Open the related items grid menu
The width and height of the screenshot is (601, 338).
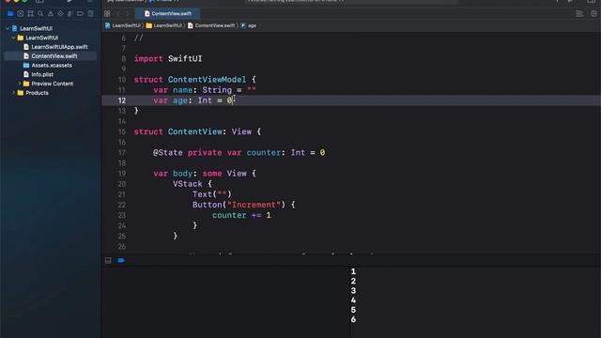click(107, 14)
